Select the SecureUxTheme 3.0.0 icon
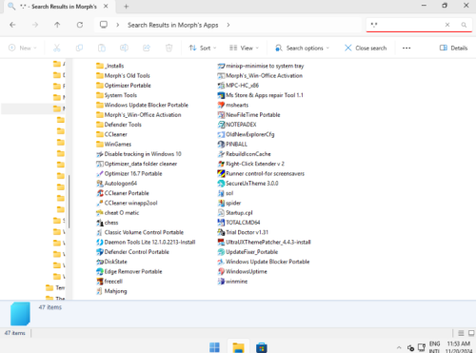 [221, 184]
